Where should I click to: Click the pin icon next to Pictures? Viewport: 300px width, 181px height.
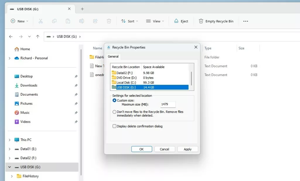[x=76, y=104]
